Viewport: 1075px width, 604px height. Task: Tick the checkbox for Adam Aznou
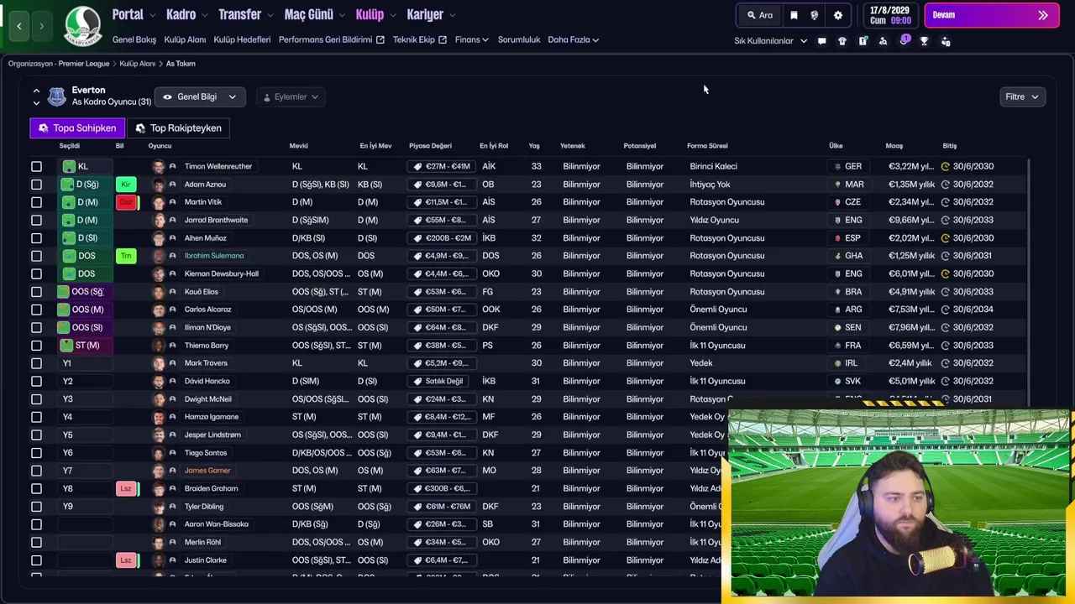tap(36, 185)
